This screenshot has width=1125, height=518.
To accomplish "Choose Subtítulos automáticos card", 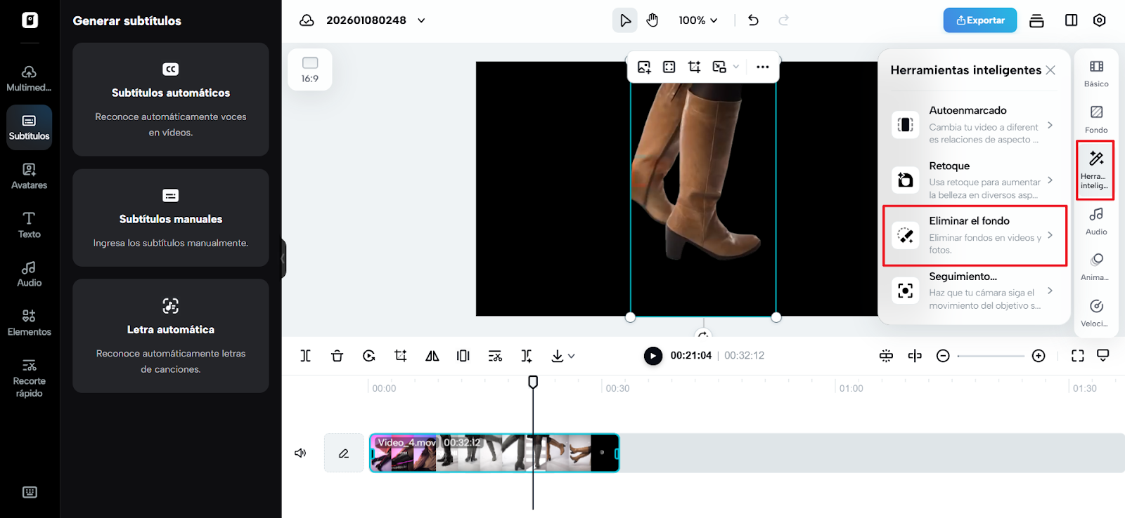I will [171, 100].
